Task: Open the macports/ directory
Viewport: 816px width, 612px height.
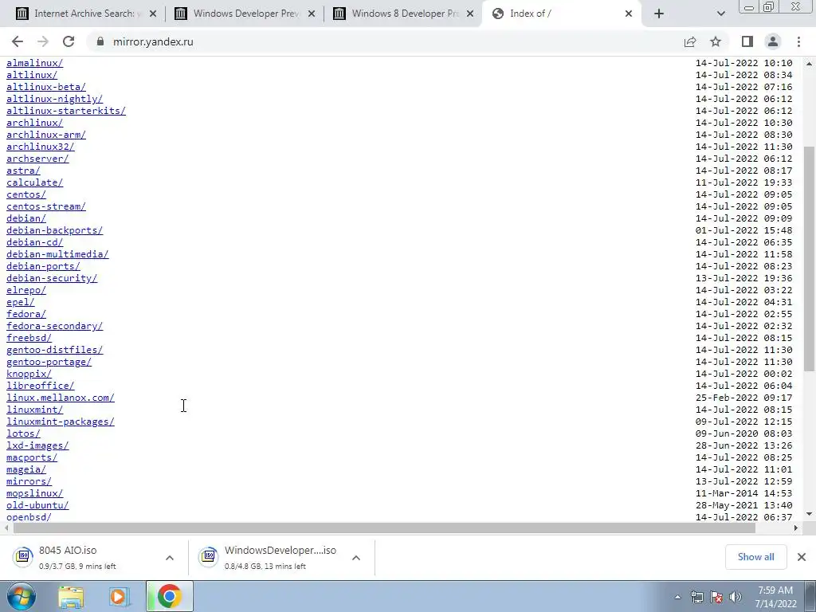Action: (x=32, y=458)
